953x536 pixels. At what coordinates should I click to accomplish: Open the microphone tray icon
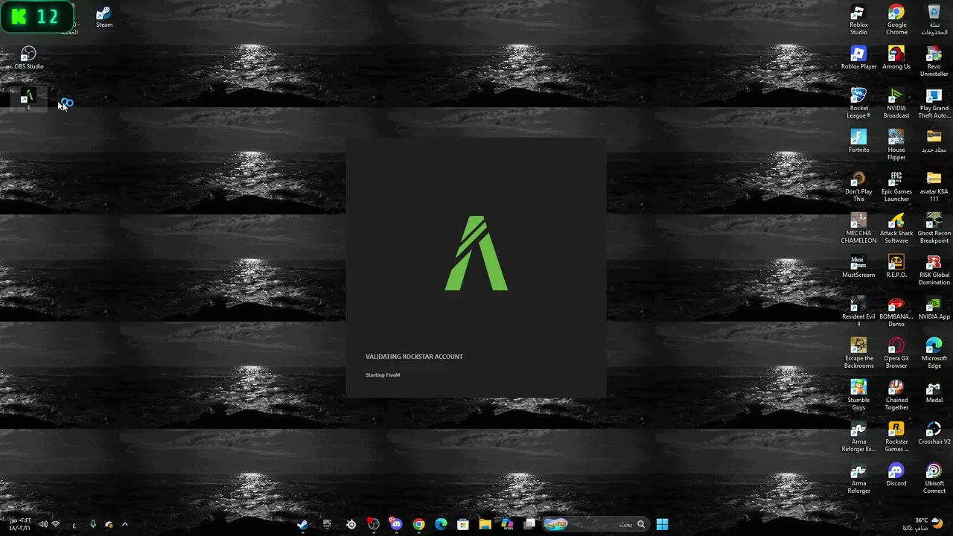(x=93, y=525)
